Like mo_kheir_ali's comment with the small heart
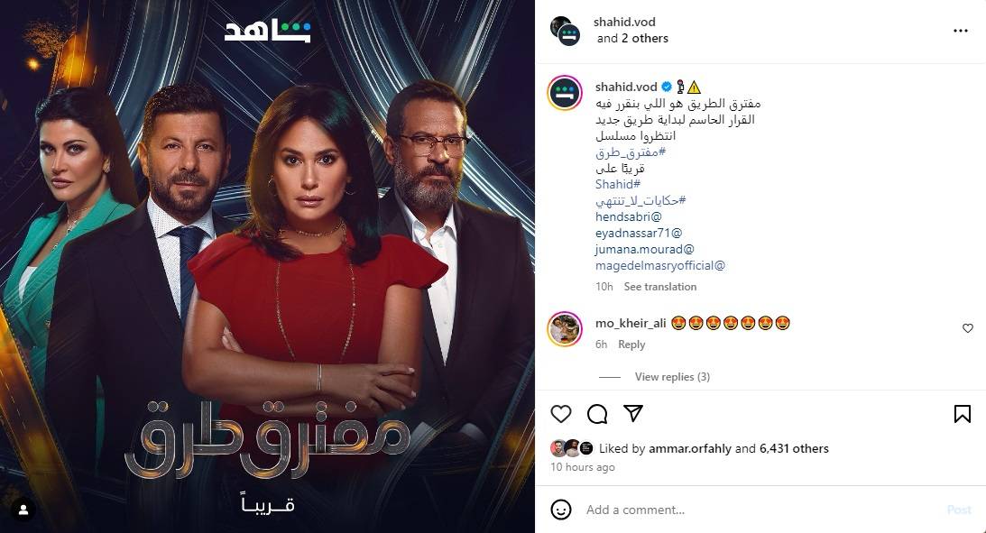The width and height of the screenshot is (986, 533). coord(968,328)
